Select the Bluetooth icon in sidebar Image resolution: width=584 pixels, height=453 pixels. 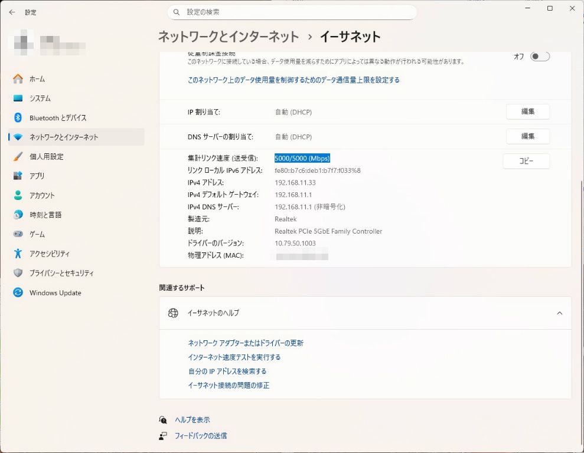coord(18,118)
